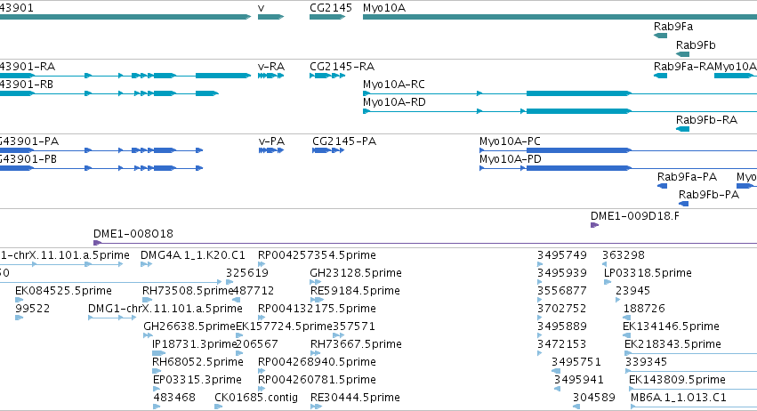The image size is (757, 411).
Task: Click the 487712 feature label
Action: pos(254,291)
